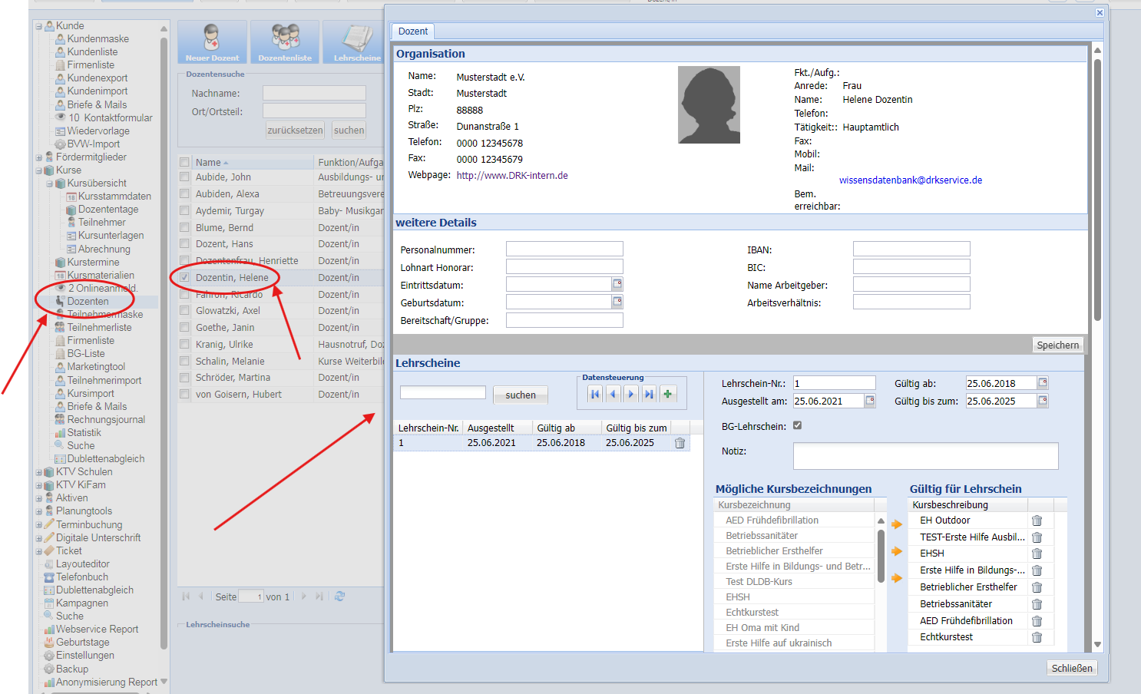Toggle the BG-Lehrschein checkbox

(x=797, y=425)
